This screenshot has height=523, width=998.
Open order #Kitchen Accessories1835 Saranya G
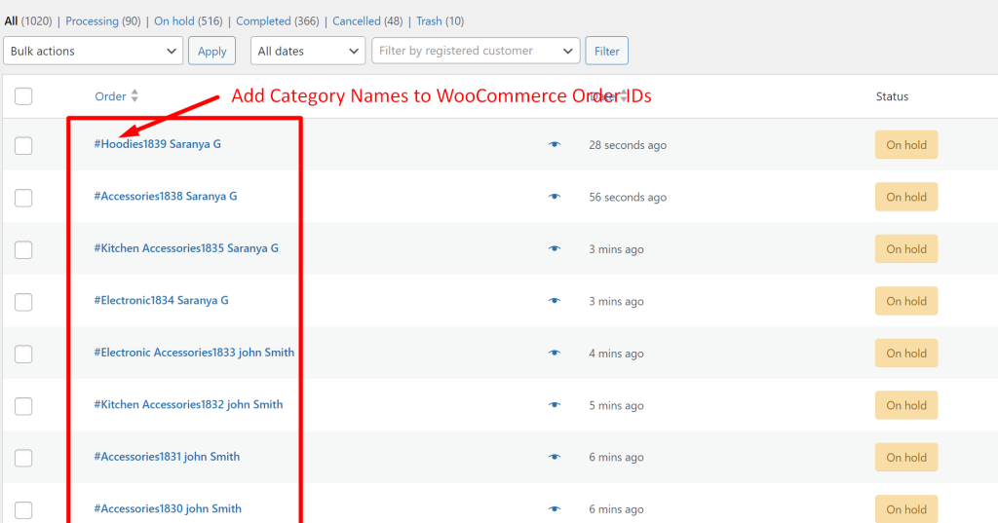pyautogui.click(x=186, y=248)
